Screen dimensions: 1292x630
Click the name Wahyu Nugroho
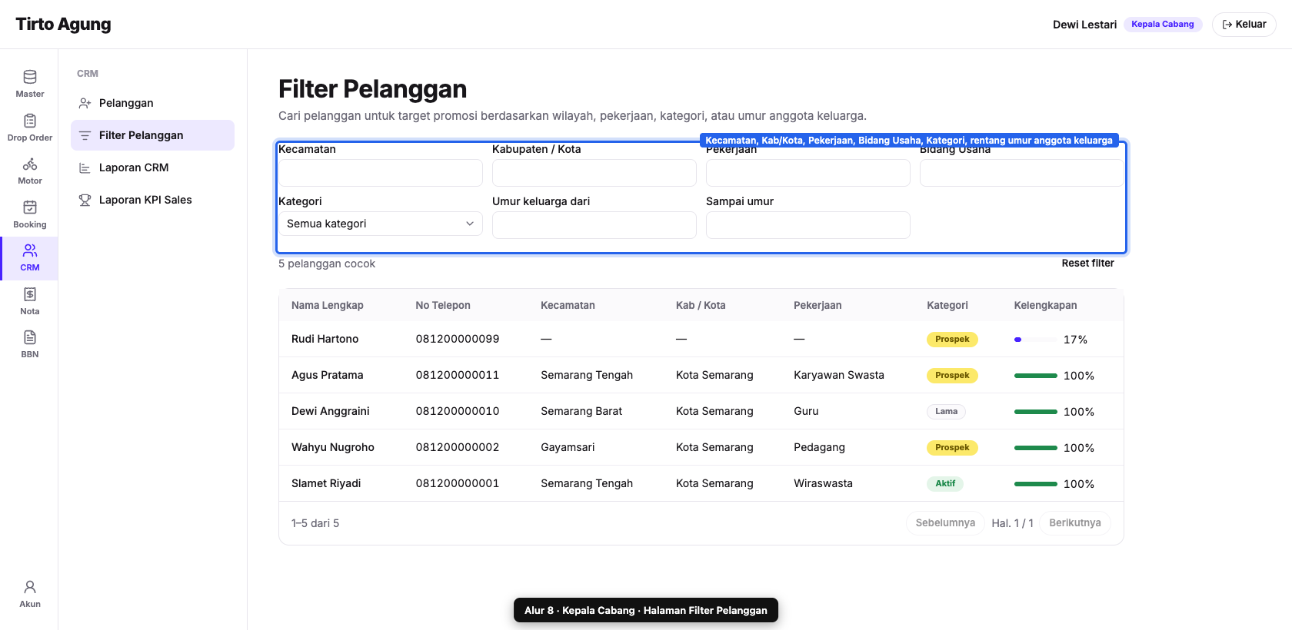[x=333, y=447]
